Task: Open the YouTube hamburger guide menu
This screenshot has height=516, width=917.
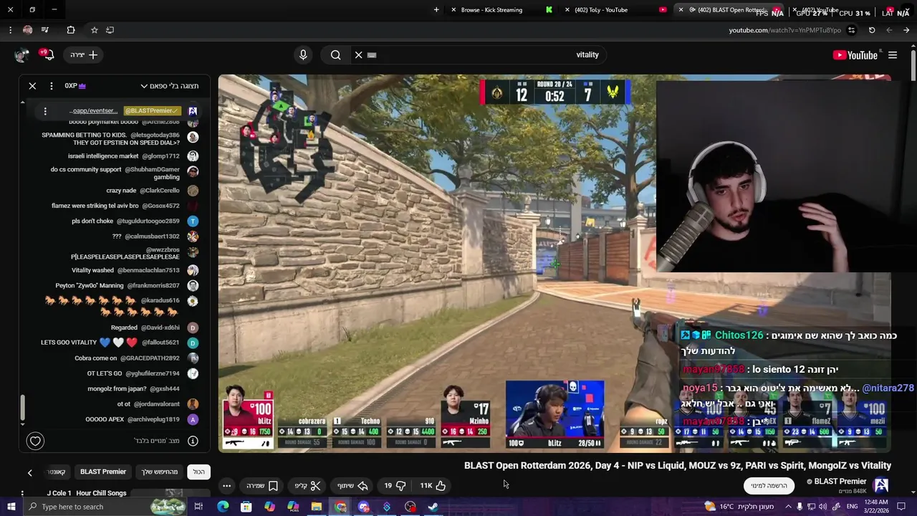Action: tap(893, 55)
